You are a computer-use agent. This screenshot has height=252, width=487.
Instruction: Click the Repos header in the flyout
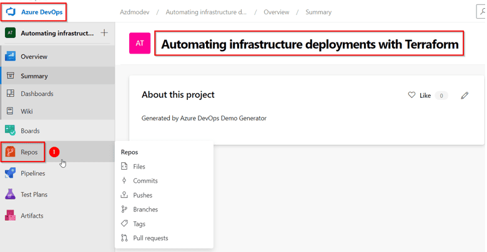[129, 152]
